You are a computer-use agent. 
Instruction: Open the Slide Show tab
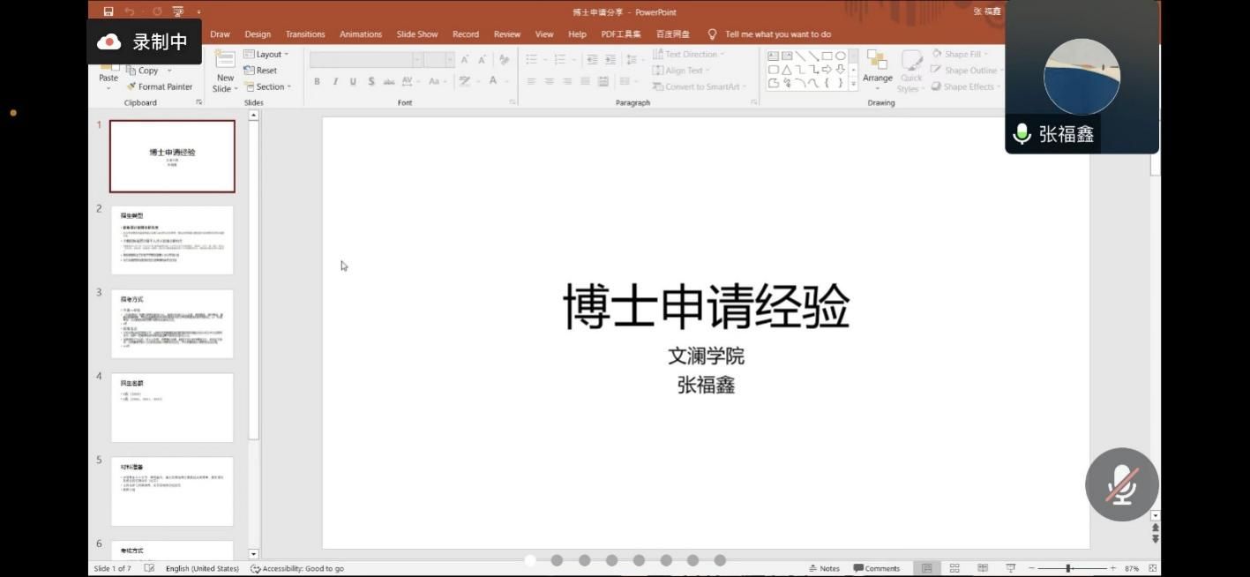click(417, 34)
